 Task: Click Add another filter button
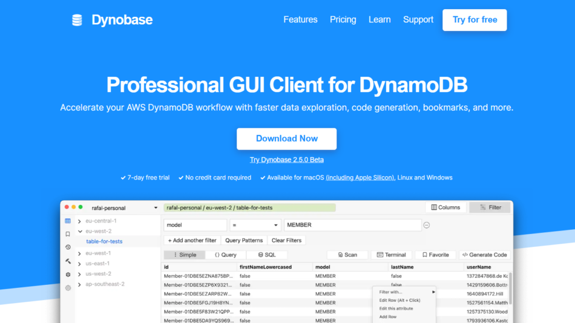pos(192,241)
